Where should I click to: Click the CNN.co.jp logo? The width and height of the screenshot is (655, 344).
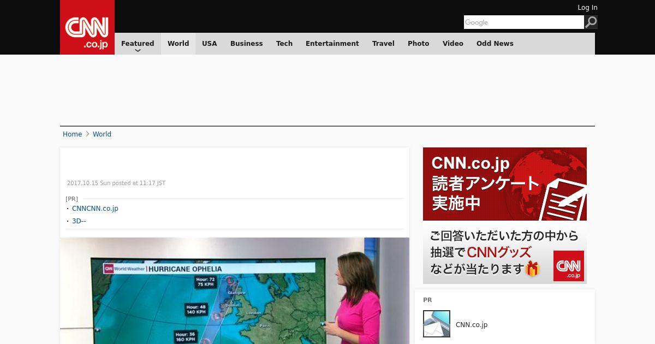[87, 27]
